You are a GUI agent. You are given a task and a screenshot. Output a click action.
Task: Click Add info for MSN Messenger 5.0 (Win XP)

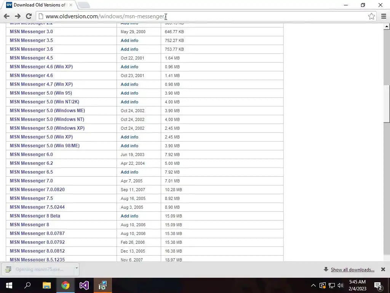tap(129, 137)
